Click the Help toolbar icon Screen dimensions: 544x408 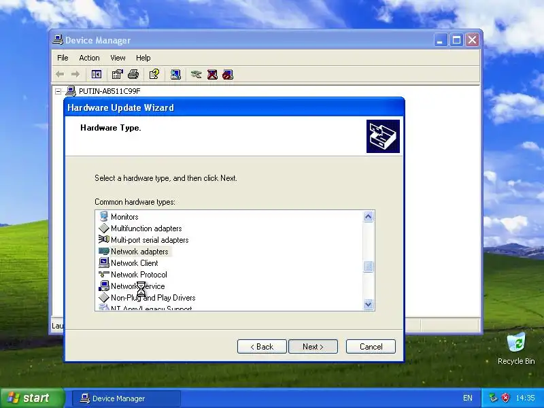pyautogui.click(x=154, y=74)
